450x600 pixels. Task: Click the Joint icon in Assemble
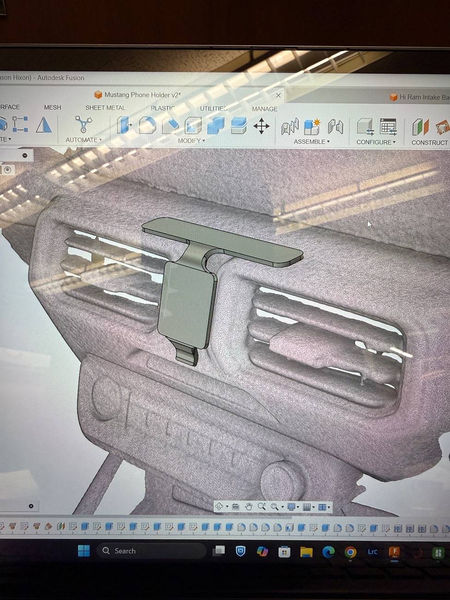click(290, 126)
